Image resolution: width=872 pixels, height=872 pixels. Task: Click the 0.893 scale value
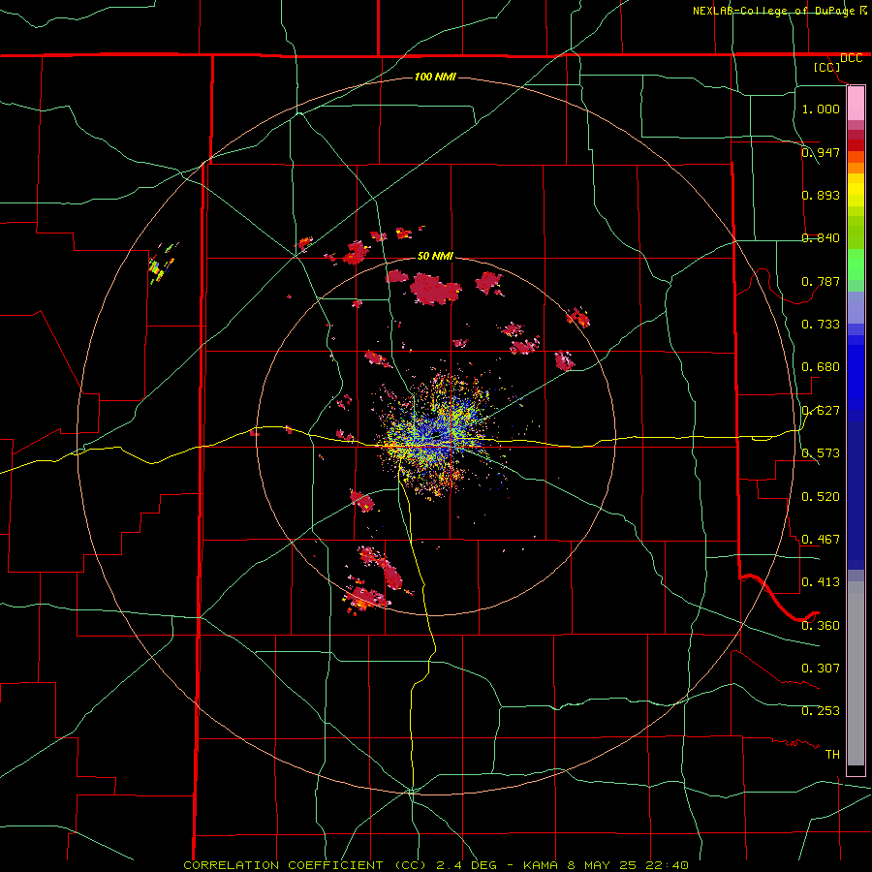point(821,195)
